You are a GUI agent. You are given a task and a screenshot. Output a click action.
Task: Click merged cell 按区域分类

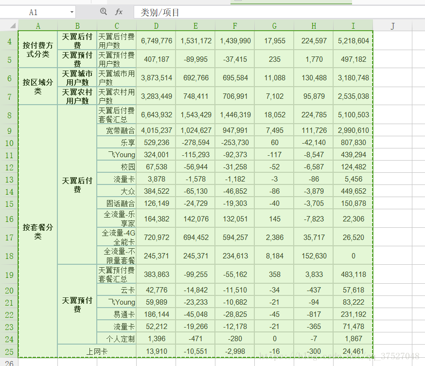38,87
